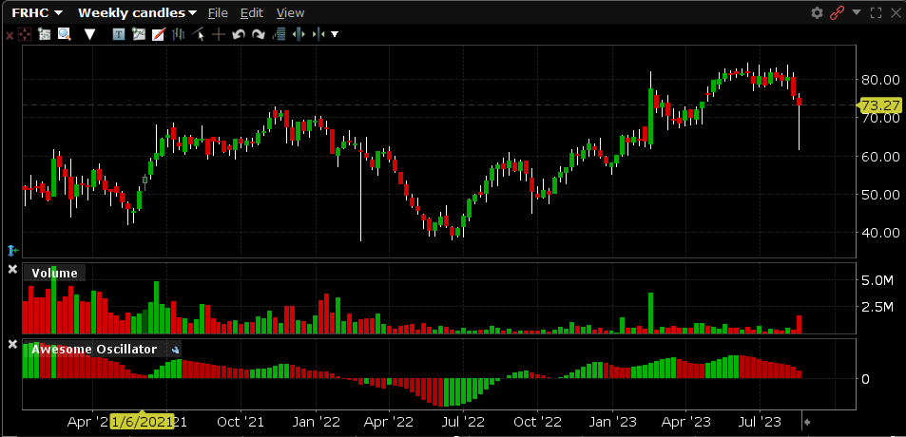This screenshot has height=437, width=906.
Task: Click the Awesome Oscillator label
Action: point(94,349)
